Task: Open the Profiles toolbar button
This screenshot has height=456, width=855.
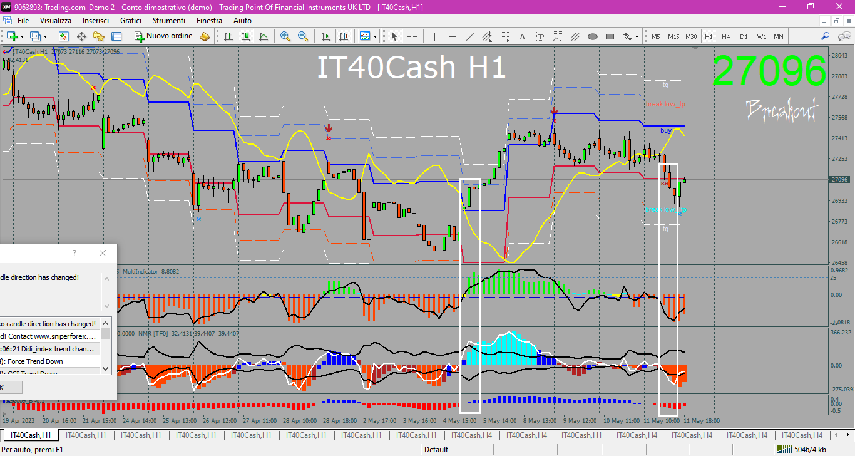Action: (x=35, y=36)
